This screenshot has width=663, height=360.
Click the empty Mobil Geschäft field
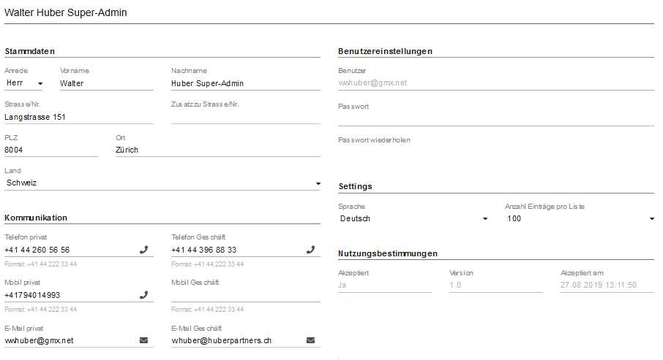[246, 295]
